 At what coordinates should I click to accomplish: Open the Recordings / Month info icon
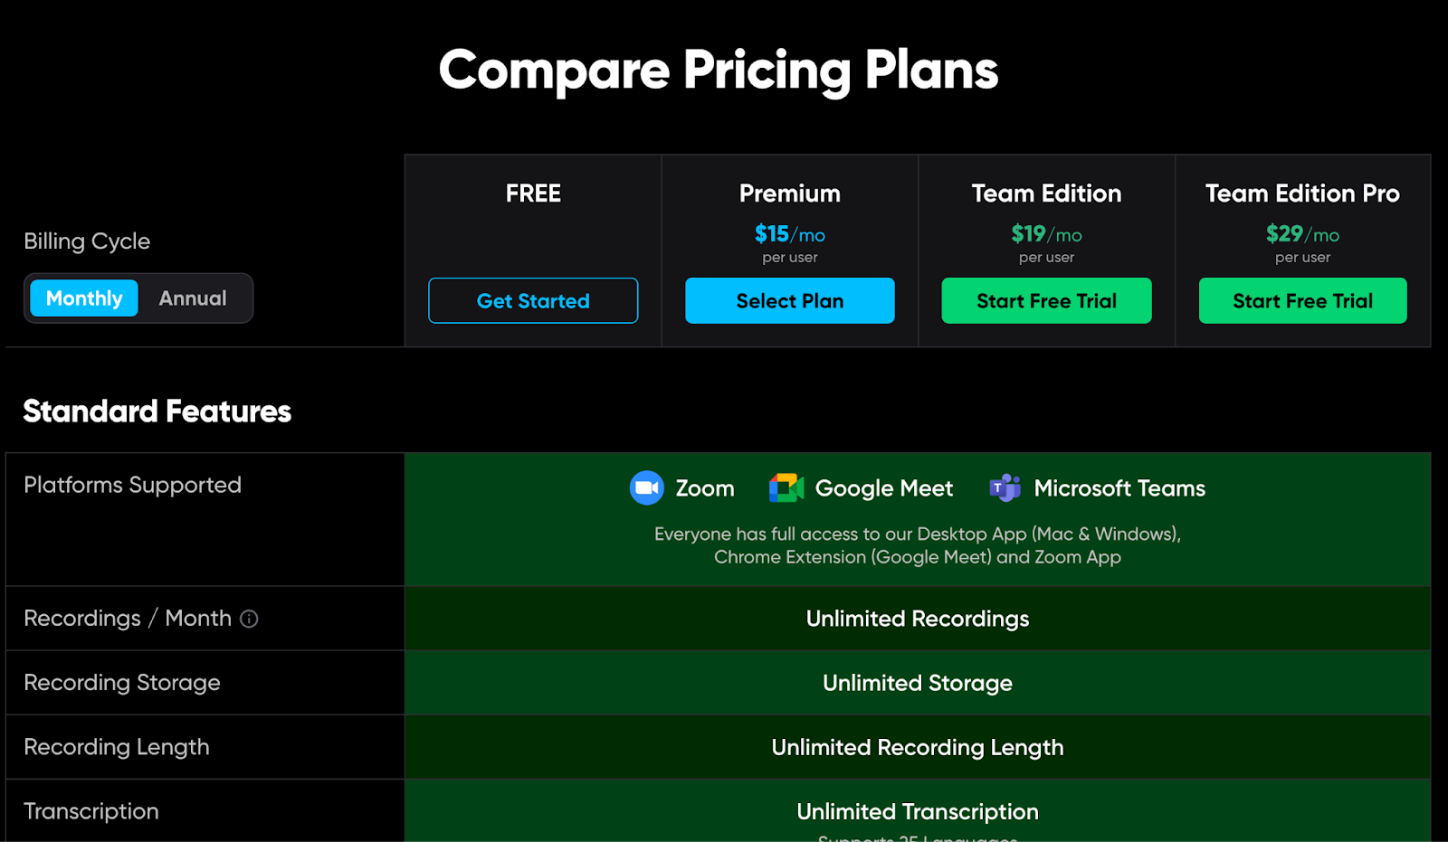point(249,619)
